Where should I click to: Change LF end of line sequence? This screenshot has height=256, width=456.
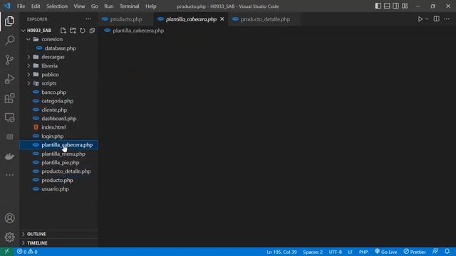pyautogui.click(x=350, y=252)
